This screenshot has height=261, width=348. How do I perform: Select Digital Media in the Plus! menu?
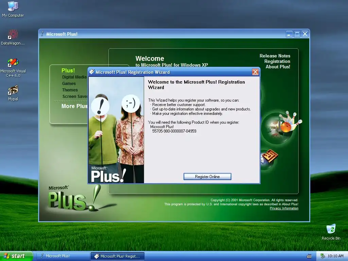click(x=74, y=77)
